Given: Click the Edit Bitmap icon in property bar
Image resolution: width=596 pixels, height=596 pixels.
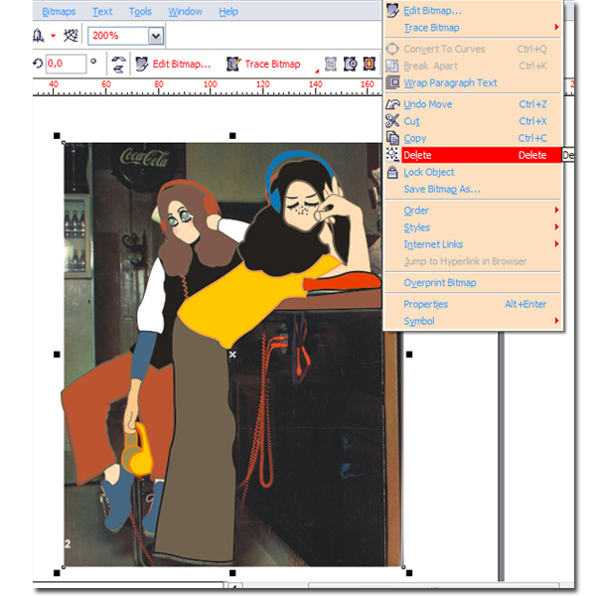Looking at the screenshot, I should coord(142,64).
